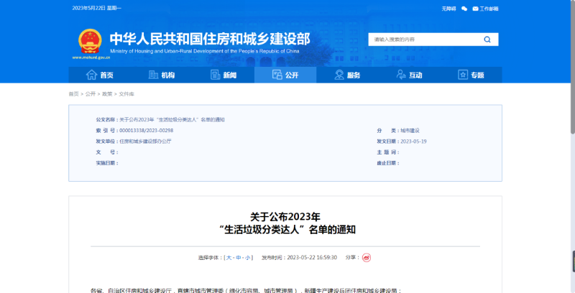Go to 文件库 in breadcrumb
This screenshot has height=293, width=575.
pos(126,94)
